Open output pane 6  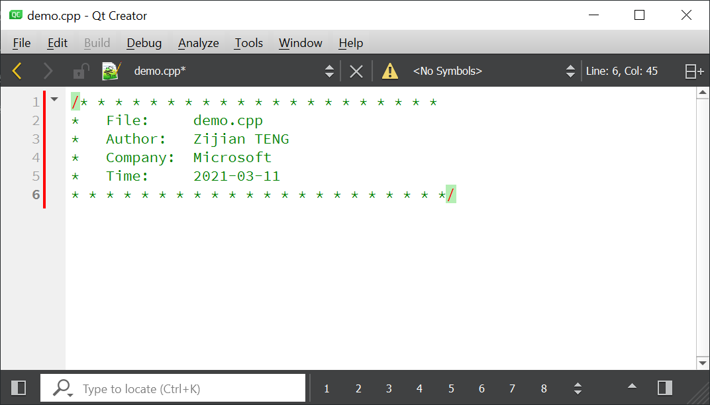[482, 388]
